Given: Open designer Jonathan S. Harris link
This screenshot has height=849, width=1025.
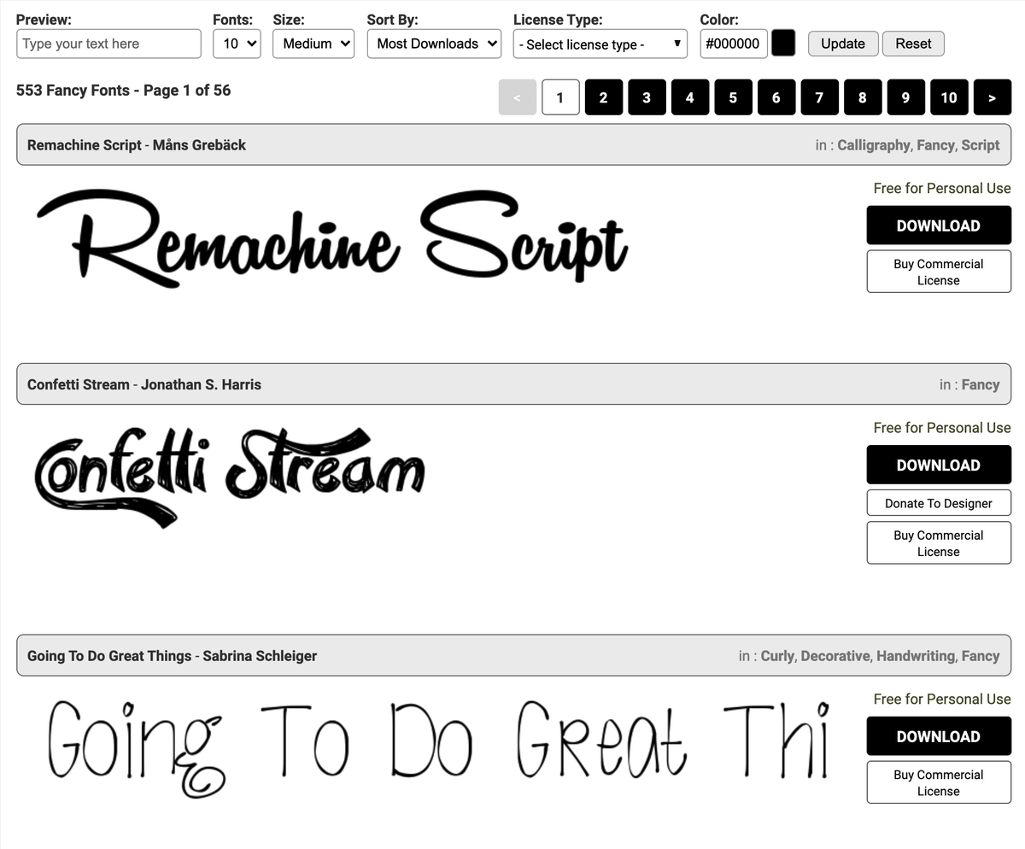Looking at the screenshot, I should (201, 384).
